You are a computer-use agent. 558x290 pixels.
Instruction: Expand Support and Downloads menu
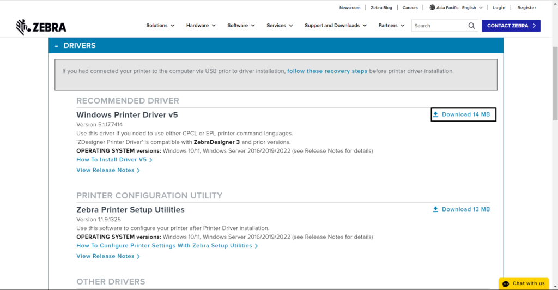pos(335,26)
